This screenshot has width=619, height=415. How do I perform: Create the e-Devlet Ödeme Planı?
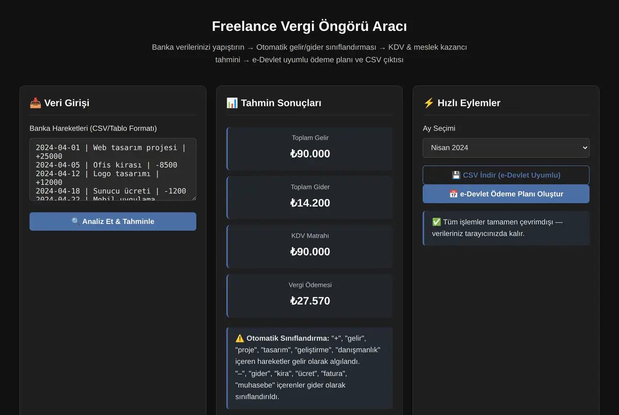coord(506,194)
